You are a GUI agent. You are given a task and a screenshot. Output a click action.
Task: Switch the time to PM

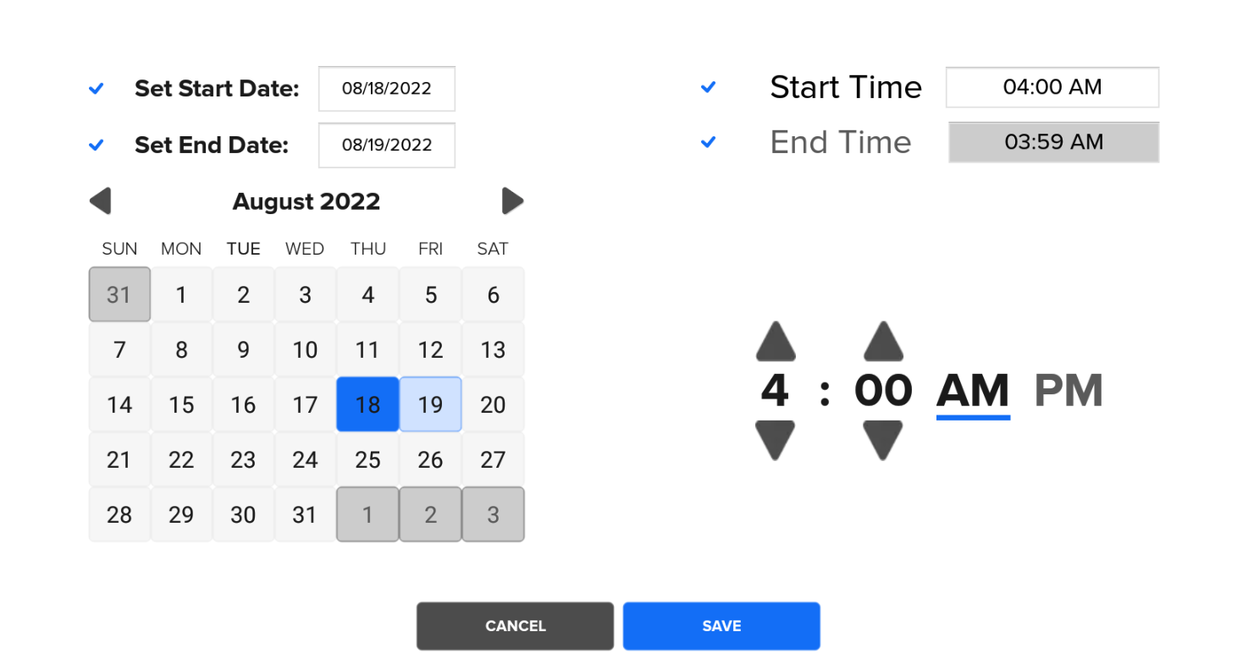[x=1069, y=391]
